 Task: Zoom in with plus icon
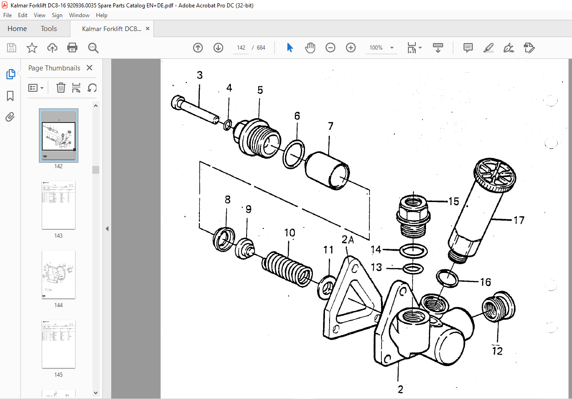tap(351, 48)
